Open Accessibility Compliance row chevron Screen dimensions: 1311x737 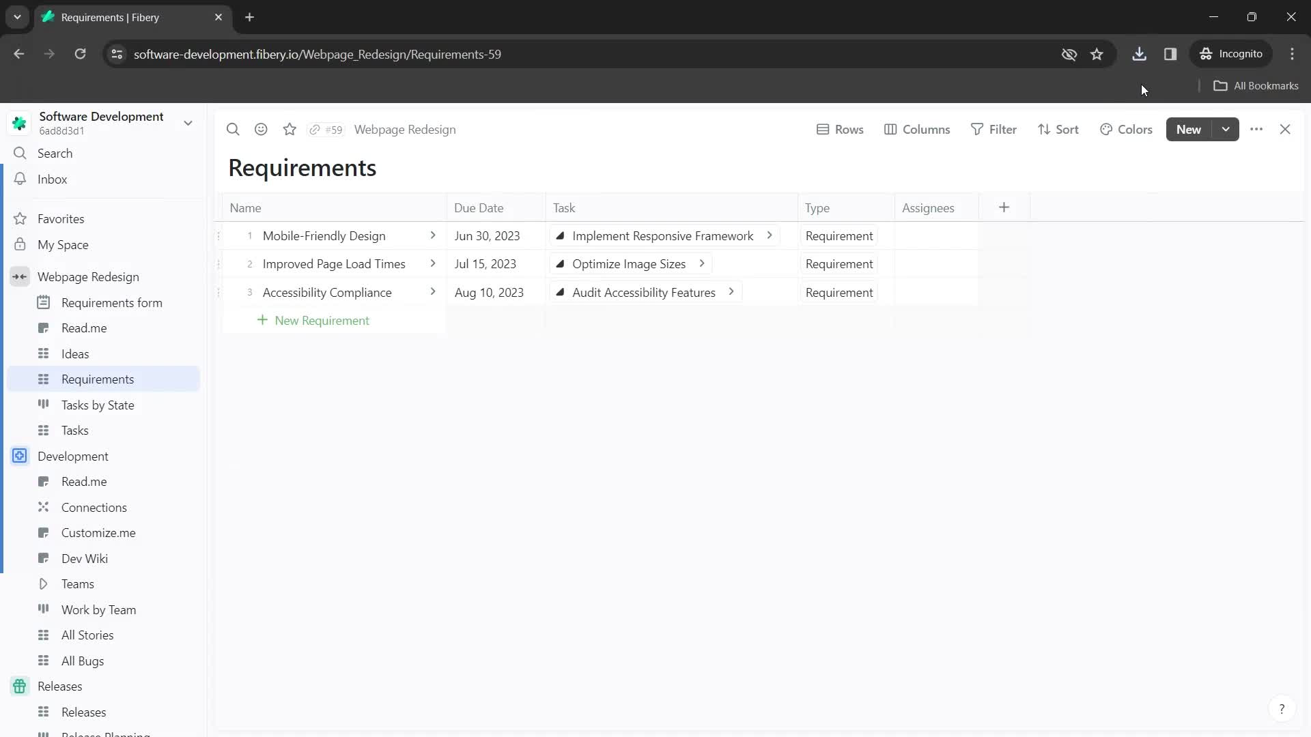pyautogui.click(x=432, y=292)
